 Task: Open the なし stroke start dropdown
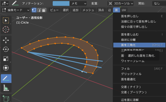click(x=159, y=3)
